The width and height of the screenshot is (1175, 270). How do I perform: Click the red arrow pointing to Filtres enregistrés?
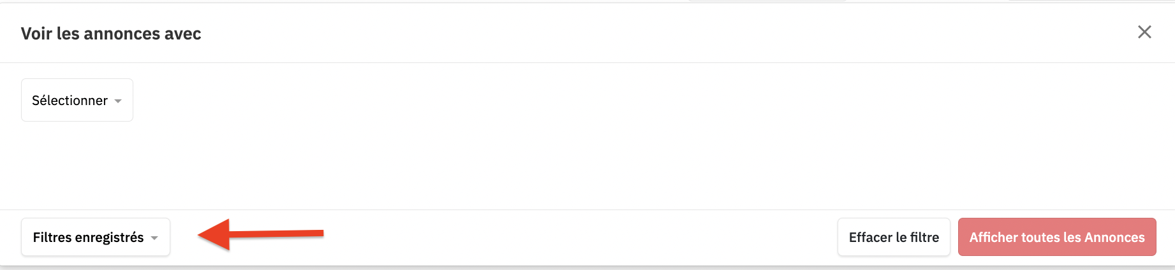261,234
